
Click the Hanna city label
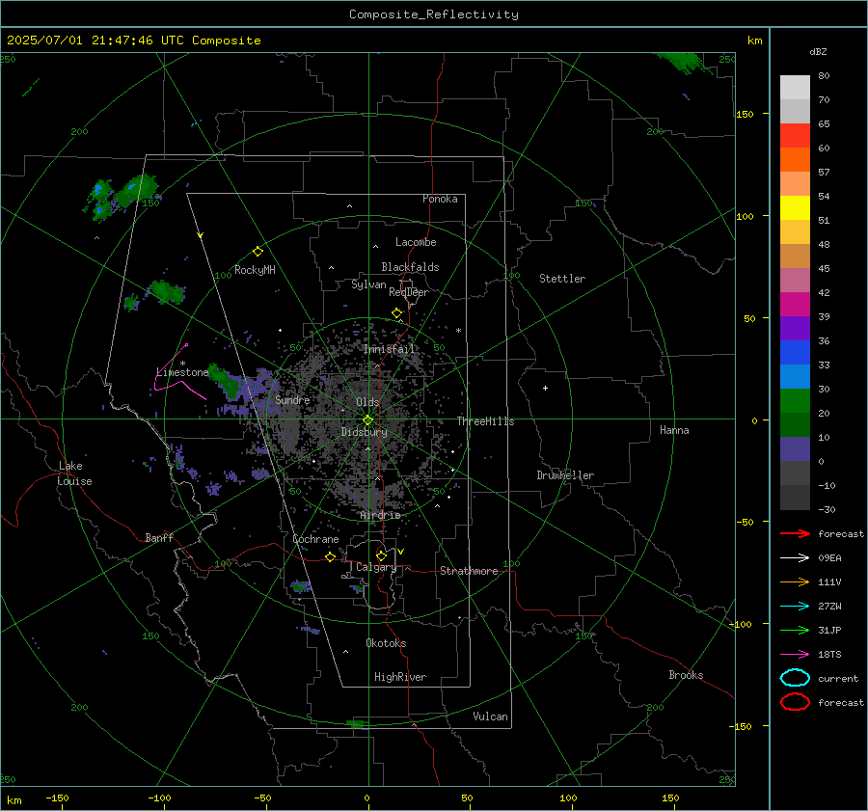[x=674, y=430]
